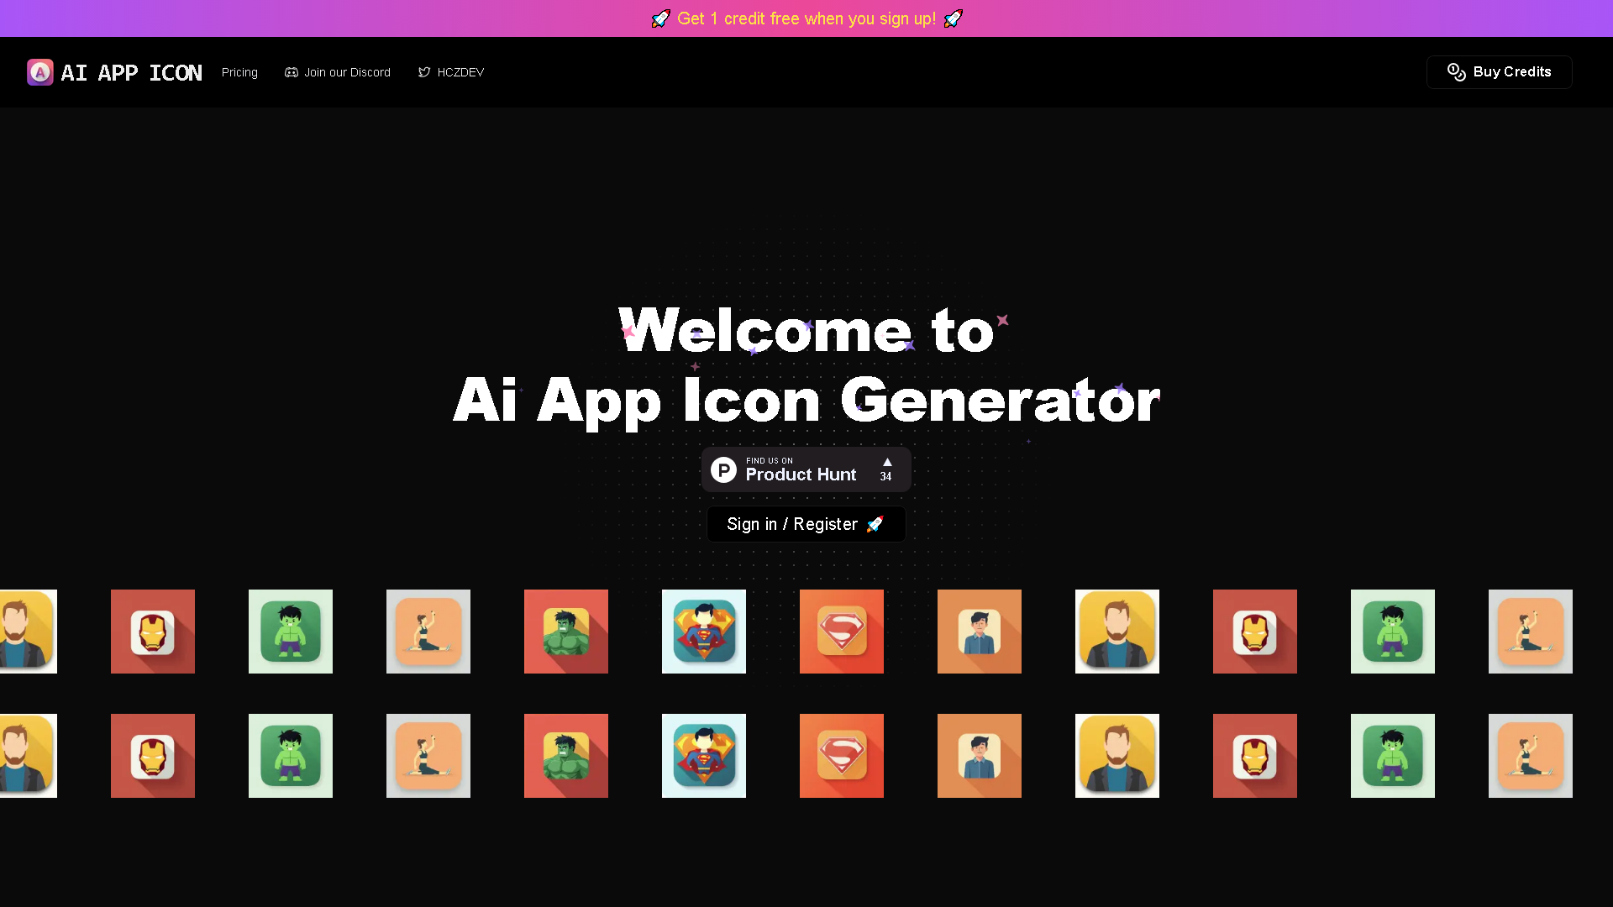
Task: Select the rightmost chibi Hulk icon in bottom row
Action: (1393, 756)
